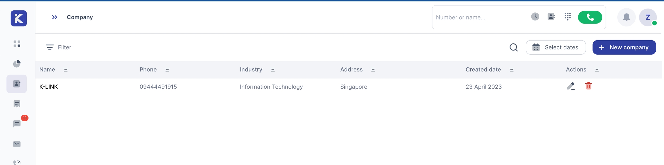The height and width of the screenshot is (165, 664).
Task: Delete the K-LINK company
Action: pyautogui.click(x=588, y=86)
